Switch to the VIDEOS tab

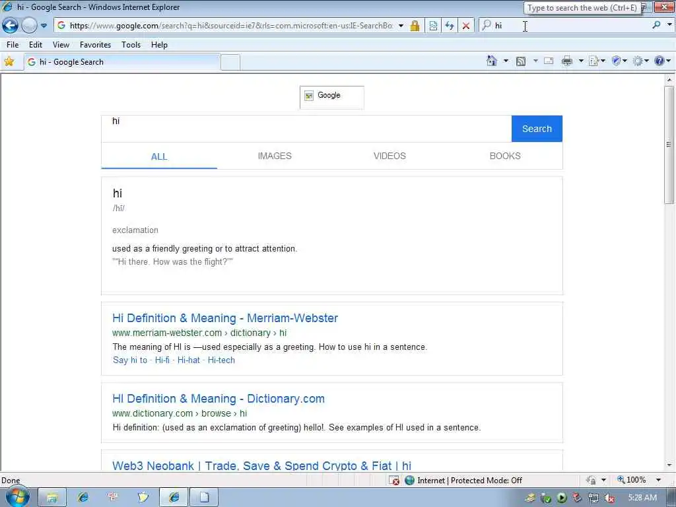[x=389, y=156]
